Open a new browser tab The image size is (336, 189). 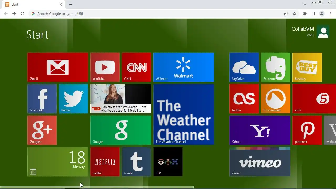71,4
